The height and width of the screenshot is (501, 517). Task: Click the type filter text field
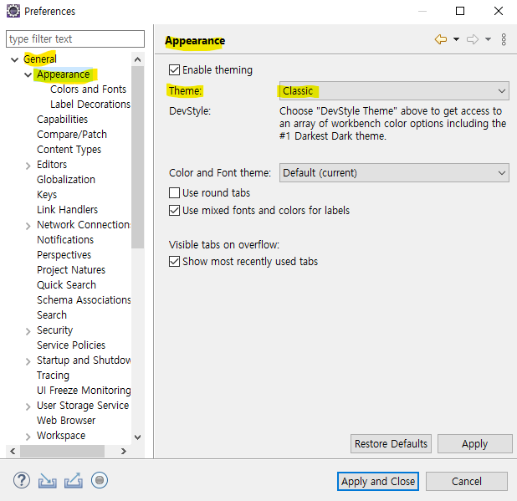click(75, 39)
